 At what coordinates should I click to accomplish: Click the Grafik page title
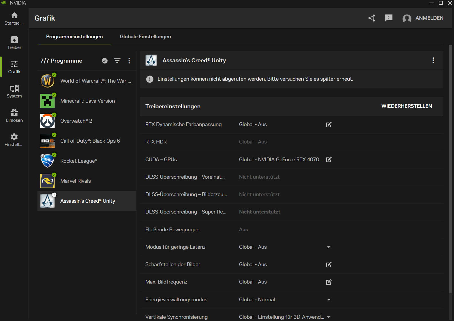coord(45,18)
